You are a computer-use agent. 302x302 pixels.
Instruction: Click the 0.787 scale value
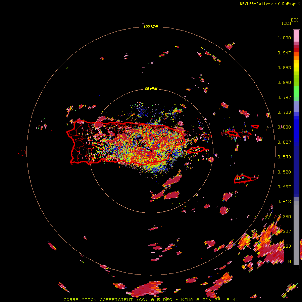[284, 97]
